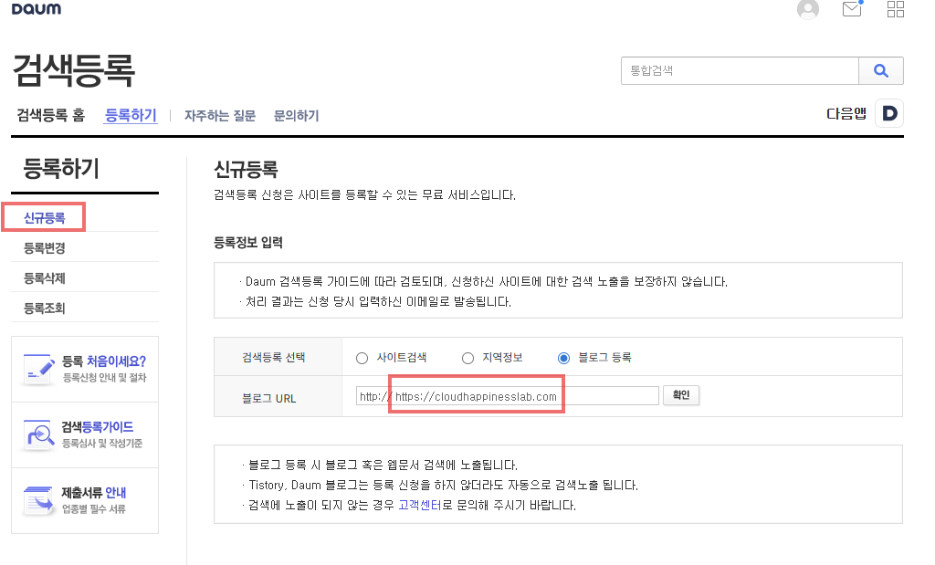Screen dimensions: 935x565
Task: Select the 사이트검색 radio button
Action: pos(362,358)
